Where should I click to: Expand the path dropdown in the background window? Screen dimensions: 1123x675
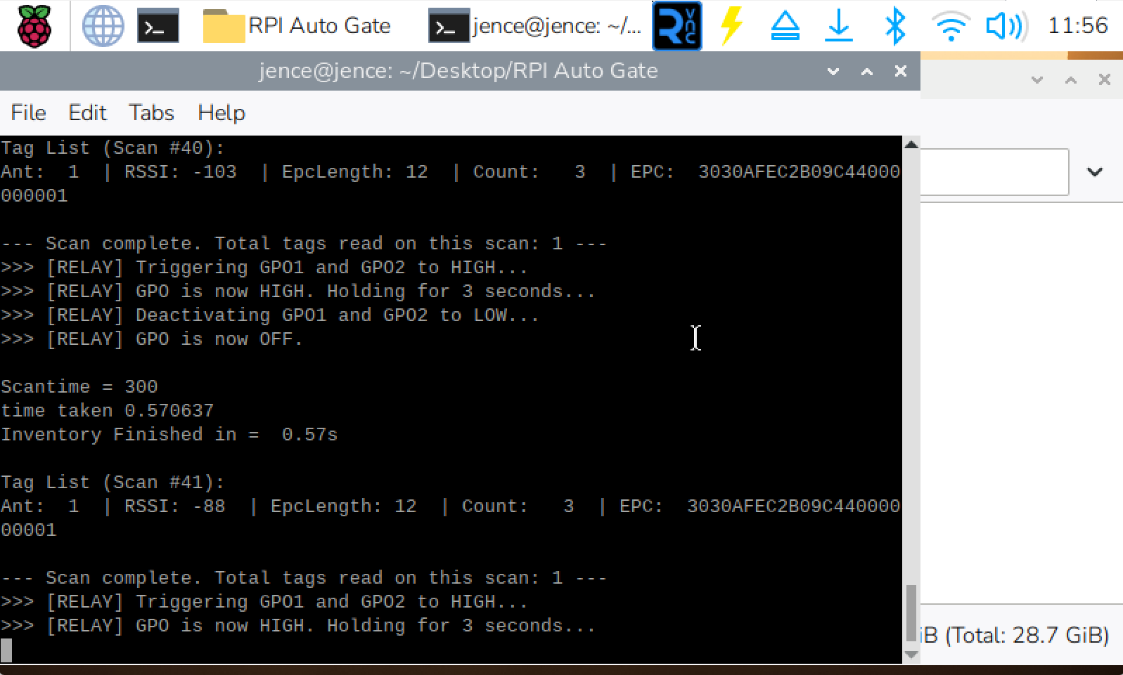[1095, 172]
